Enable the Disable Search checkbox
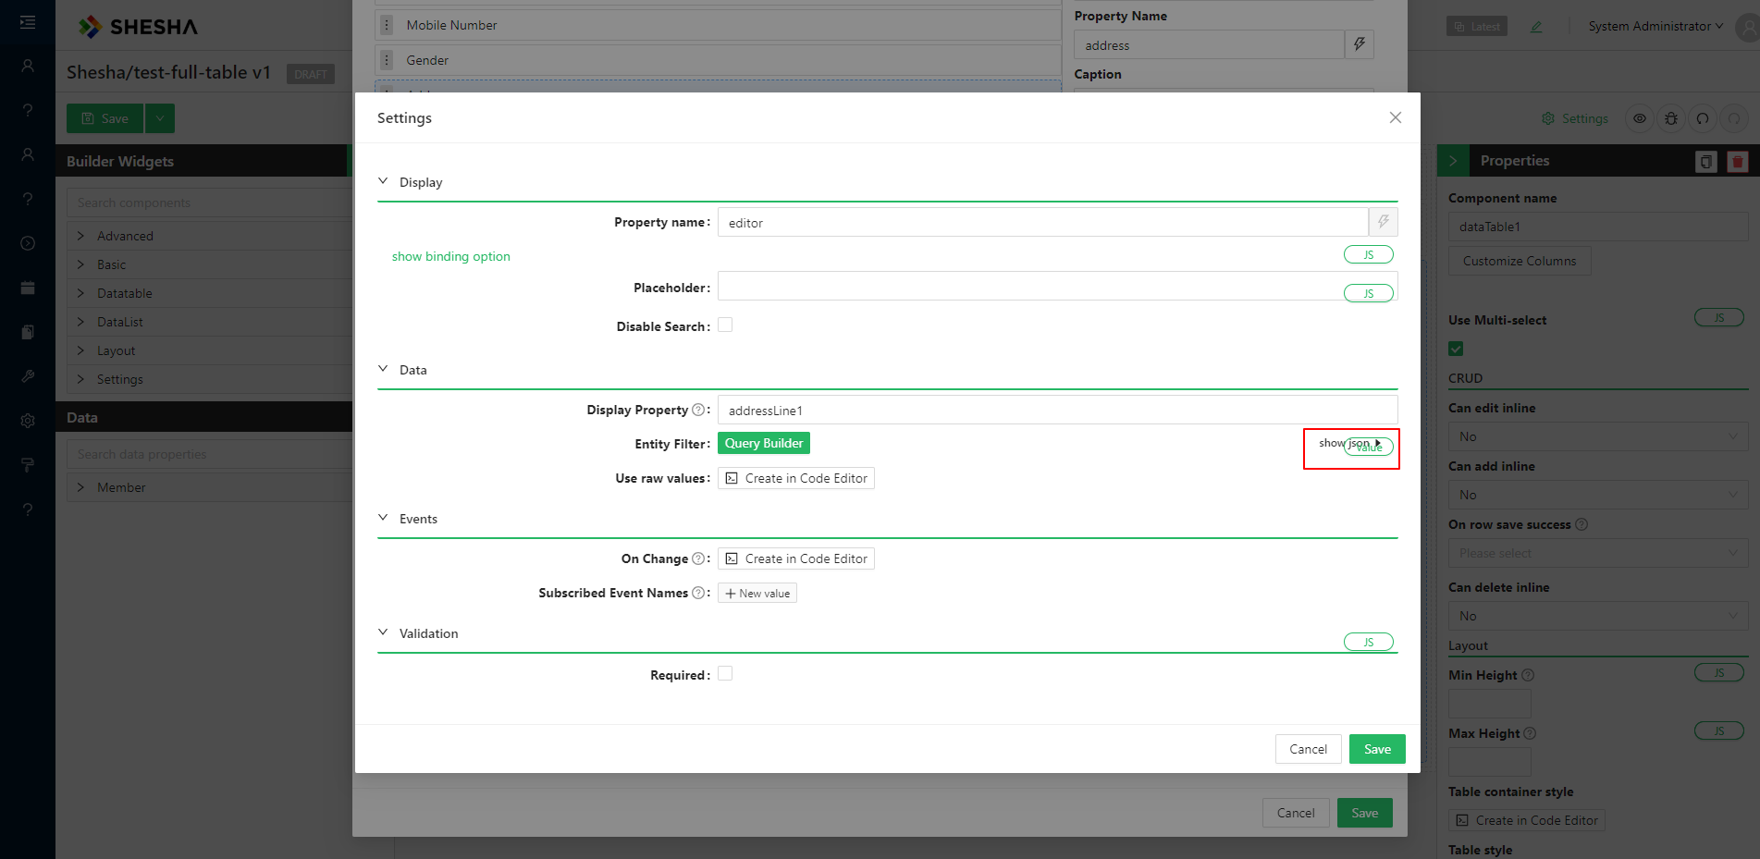This screenshot has width=1760, height=859. point(725,325)
